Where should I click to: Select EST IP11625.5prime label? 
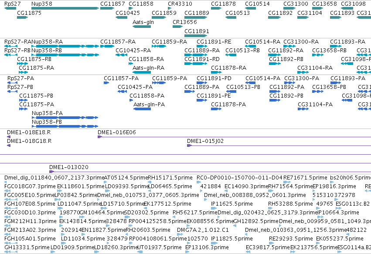232,204
